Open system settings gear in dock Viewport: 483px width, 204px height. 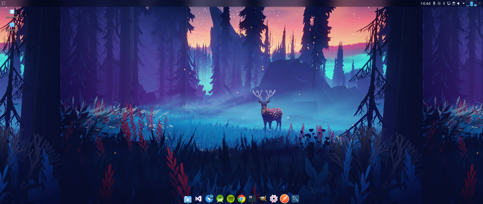pos(273,199)
